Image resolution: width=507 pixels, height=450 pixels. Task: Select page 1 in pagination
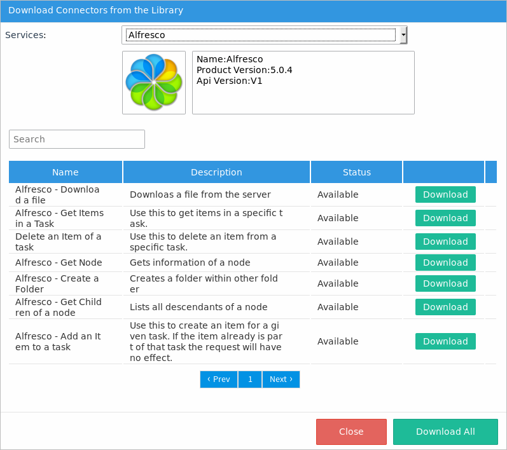250,379
